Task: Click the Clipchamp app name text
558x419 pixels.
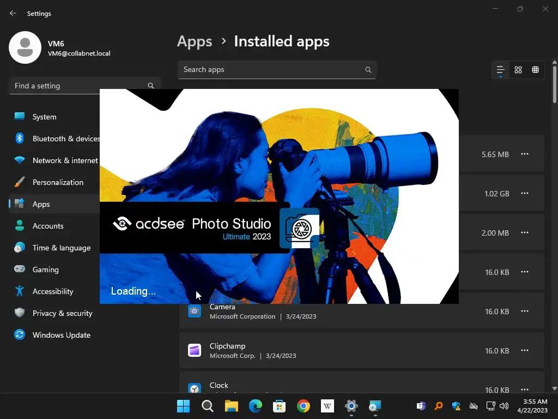Action: tap(227, 346)
